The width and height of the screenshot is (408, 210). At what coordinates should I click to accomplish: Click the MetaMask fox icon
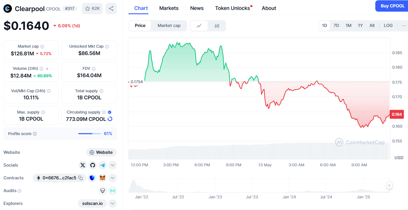click(x=102, y=178)
